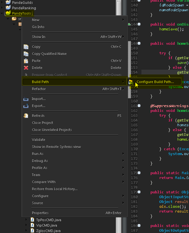Open the Show In submenu
The image size is (189, 233).
click(75, 37)
